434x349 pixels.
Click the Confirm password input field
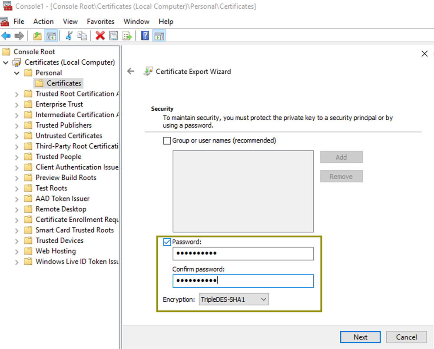tap(243, 281)
